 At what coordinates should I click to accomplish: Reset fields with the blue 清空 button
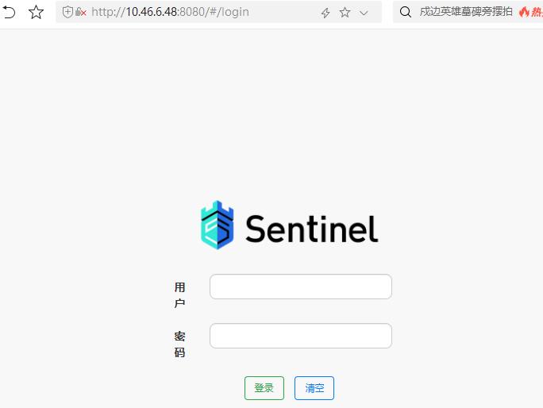point(314,388)
